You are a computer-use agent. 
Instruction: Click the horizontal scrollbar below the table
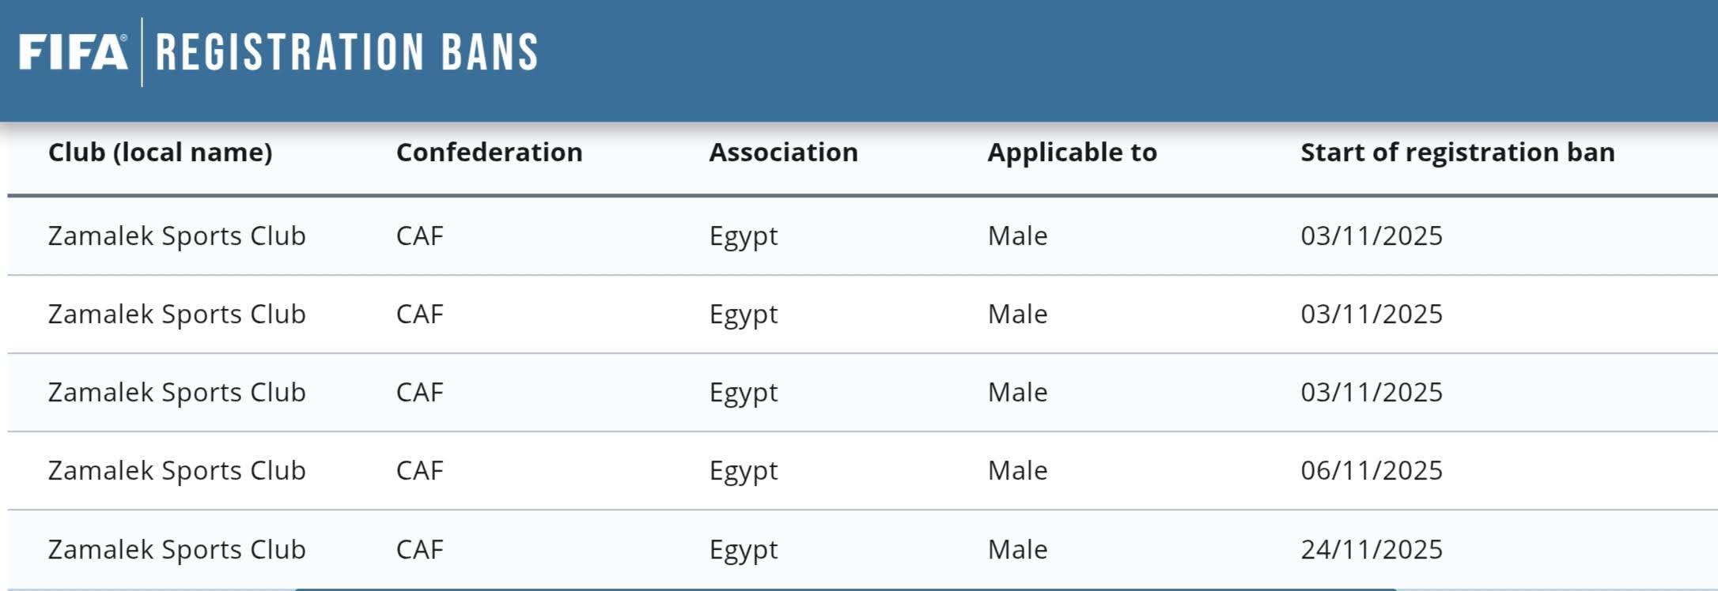coord(845,589)
